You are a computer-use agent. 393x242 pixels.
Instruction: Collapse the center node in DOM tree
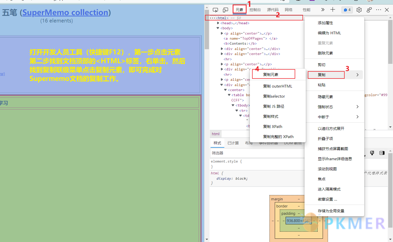(x=226, y=90)
